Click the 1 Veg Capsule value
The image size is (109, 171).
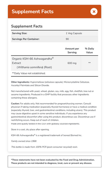point(74,33)
